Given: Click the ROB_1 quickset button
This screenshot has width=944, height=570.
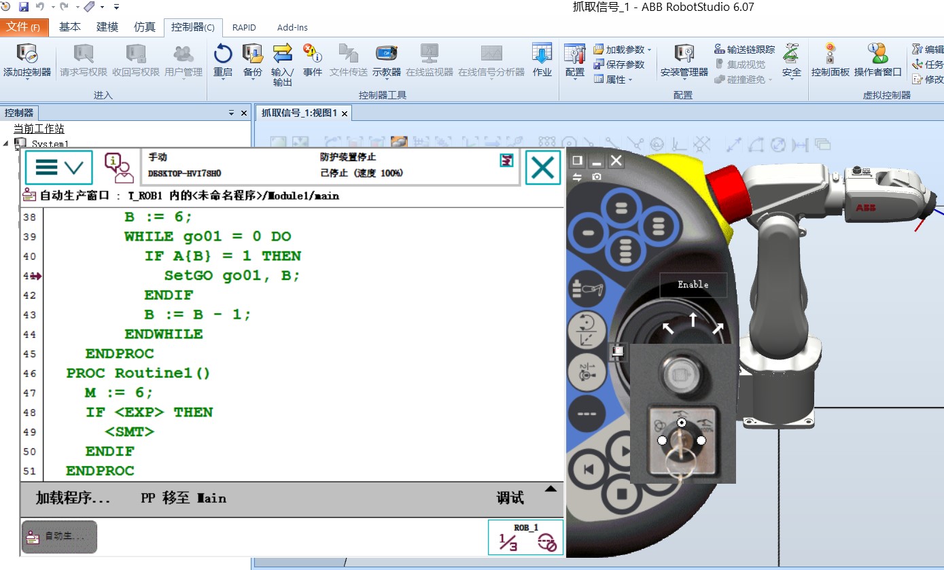Looking at the screenshot, I should pos(526,537).
